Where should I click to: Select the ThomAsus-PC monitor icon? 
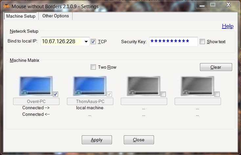(90, 86)
